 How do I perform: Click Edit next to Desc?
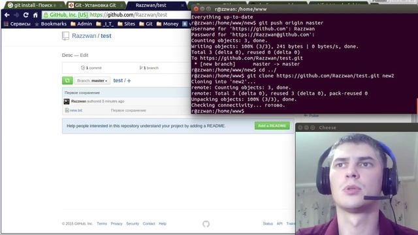tap(84, 55)
